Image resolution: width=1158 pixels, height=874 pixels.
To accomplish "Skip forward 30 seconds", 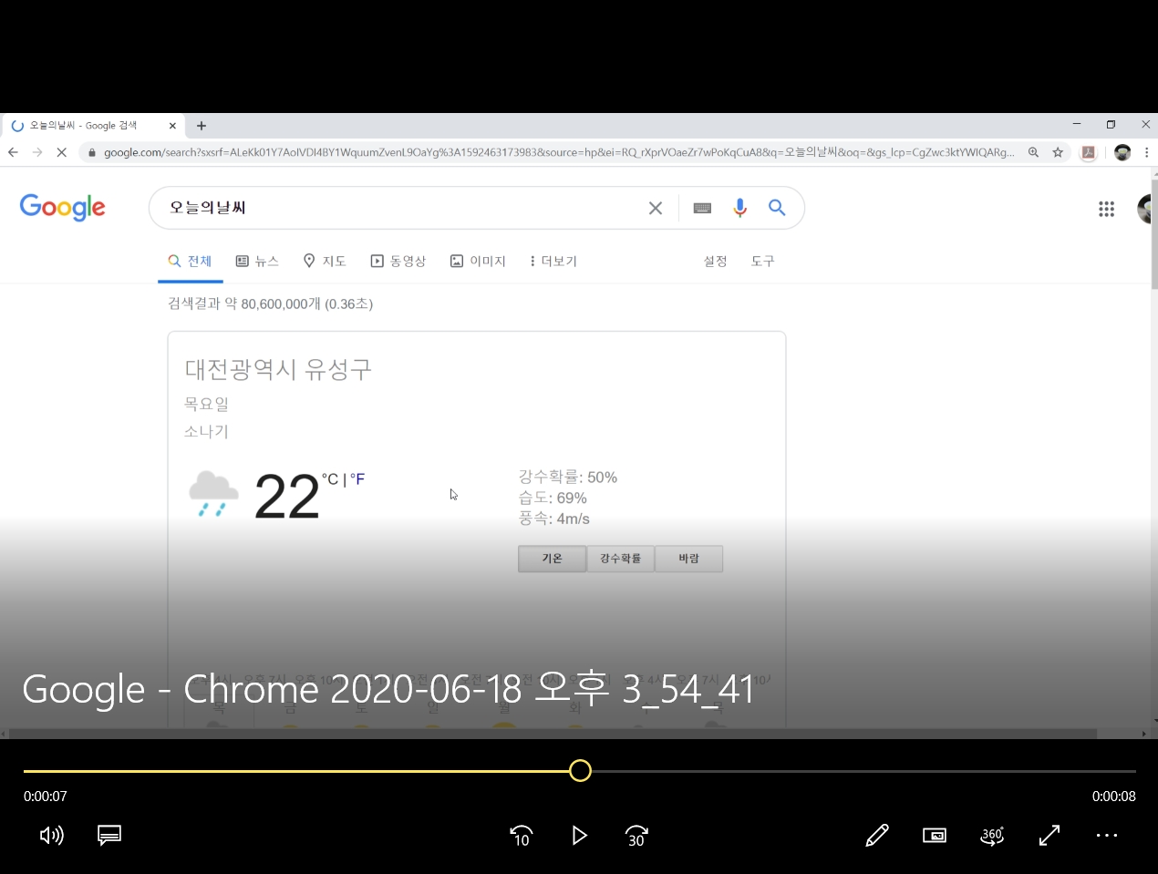I will pos(636,836).
